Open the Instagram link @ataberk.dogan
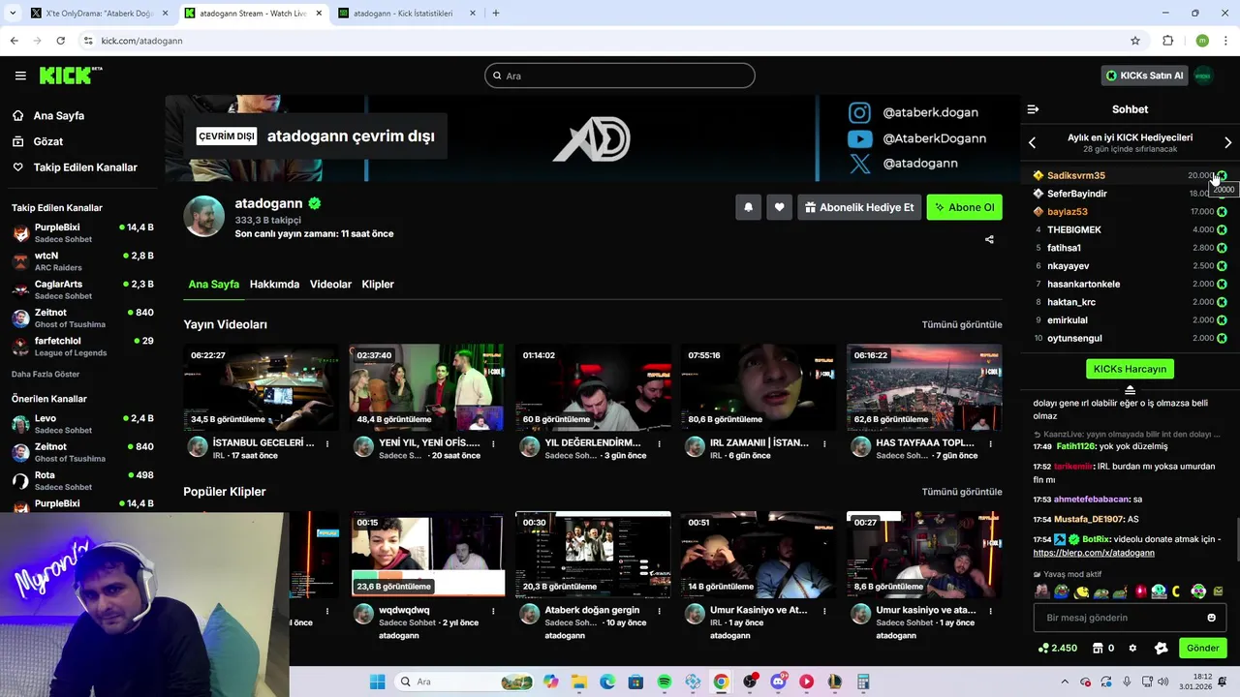 pos(917,112)
